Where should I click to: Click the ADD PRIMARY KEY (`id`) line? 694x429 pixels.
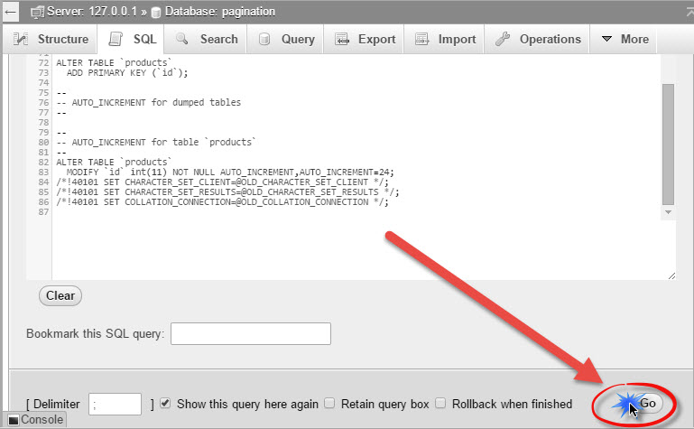pyautogui.click(x=127, y=72)
